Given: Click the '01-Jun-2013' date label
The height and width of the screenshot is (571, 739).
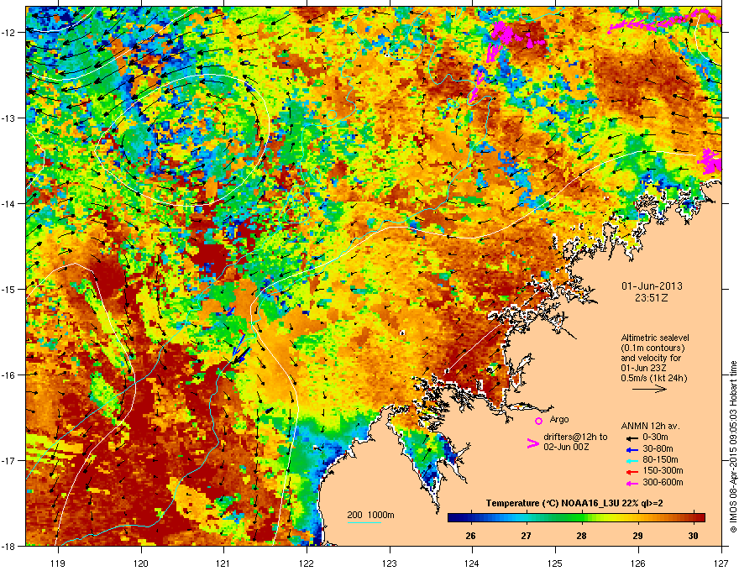Looking at the screenshot, I should point(652,286).
